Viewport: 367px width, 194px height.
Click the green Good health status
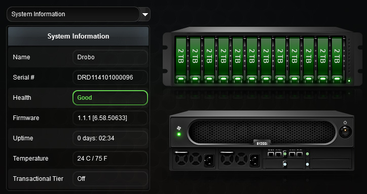[110, 98]
